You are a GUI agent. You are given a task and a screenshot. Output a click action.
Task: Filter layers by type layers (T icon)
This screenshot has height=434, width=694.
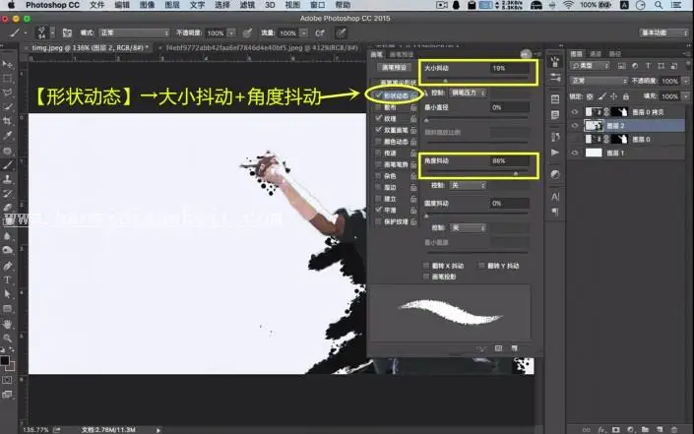point(648,66)
